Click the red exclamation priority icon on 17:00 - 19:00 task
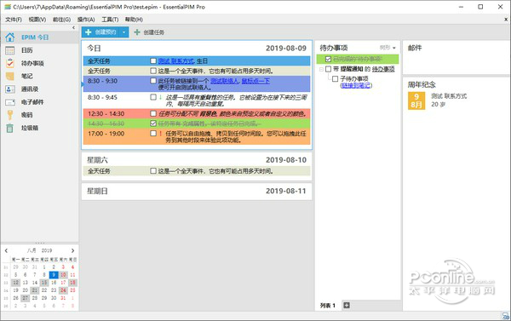Screen dimensions: 511x321 pyautogui.click(x=160, y=134)
